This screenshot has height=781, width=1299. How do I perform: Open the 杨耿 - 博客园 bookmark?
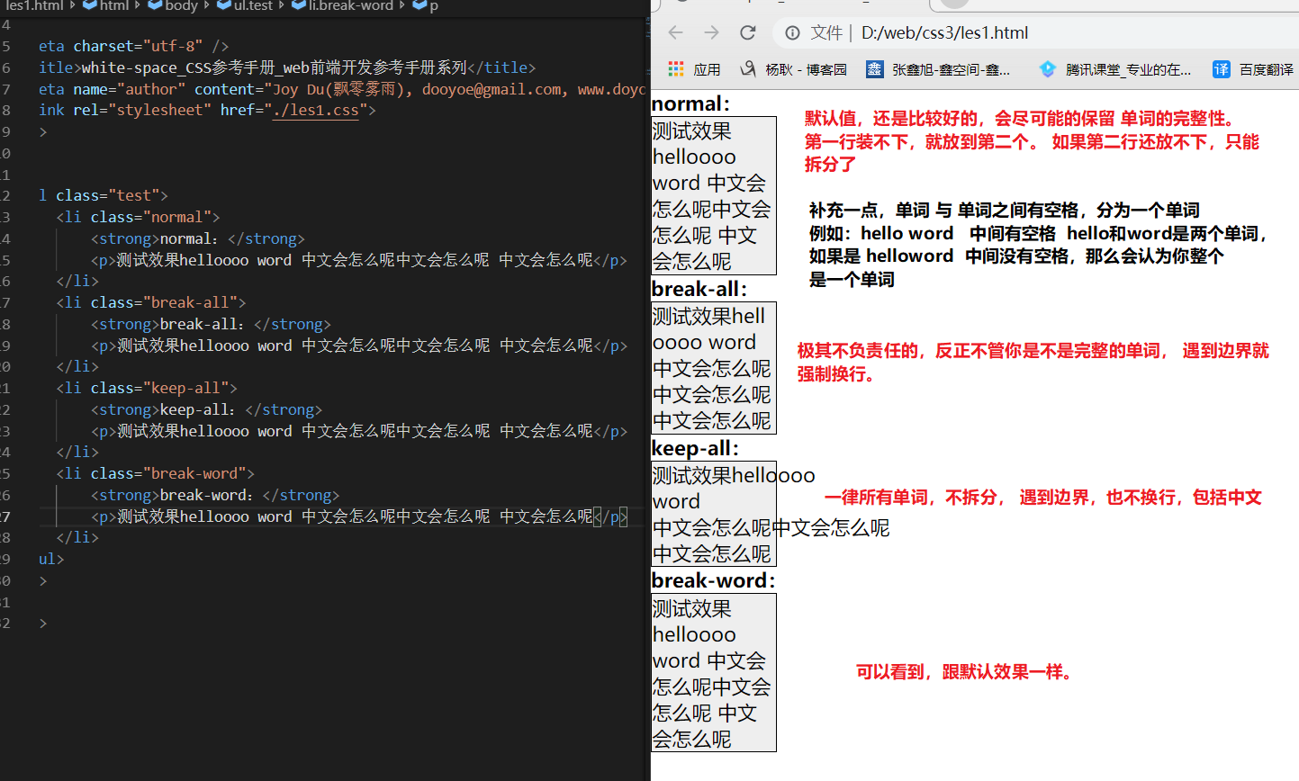(793, 69)
